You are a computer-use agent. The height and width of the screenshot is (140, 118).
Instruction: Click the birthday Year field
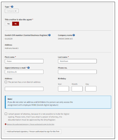tap(63, 89)
